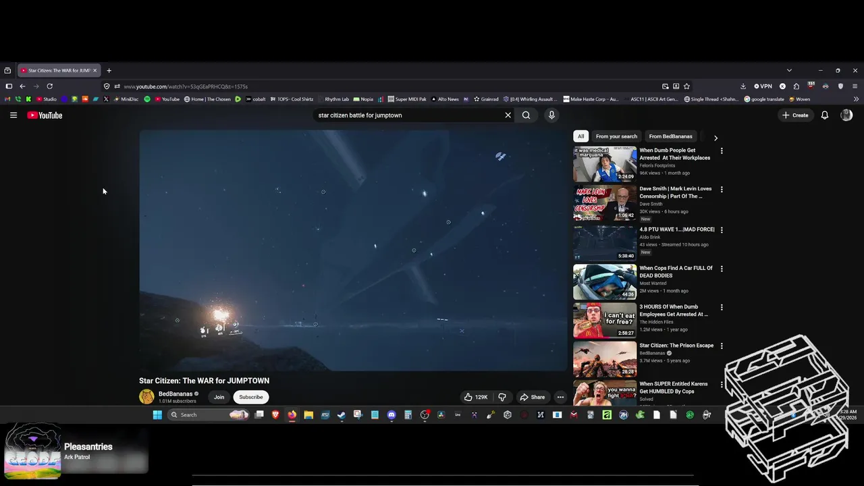Screen dimensions: 864x486
Task: Open the browser extensions puzzle icon
Action: [x=796, y=86]
